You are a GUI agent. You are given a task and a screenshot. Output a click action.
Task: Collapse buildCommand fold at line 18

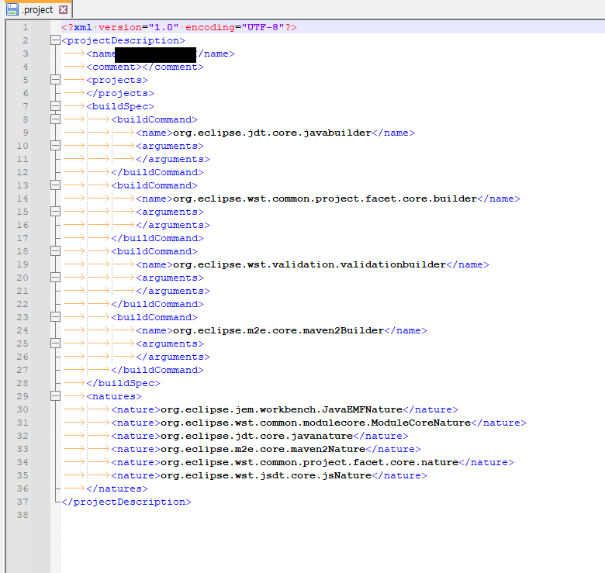[x=56, y=251]
